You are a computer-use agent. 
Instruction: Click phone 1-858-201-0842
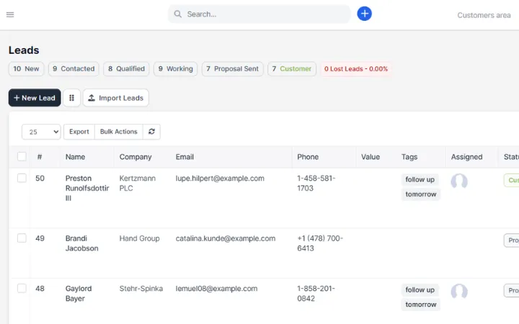pyautogui.click(x=316, y=293)
